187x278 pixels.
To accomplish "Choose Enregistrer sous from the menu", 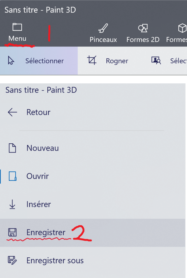I will [55, 260].
